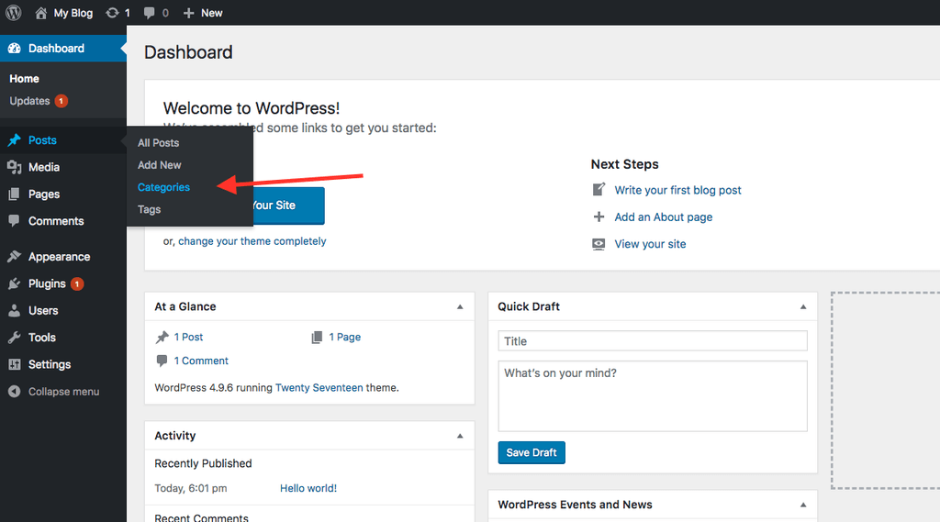Open the comments bubble icon in admin bar
The width and height of the screenshot is (940, 522).
[x=150, y=13]
